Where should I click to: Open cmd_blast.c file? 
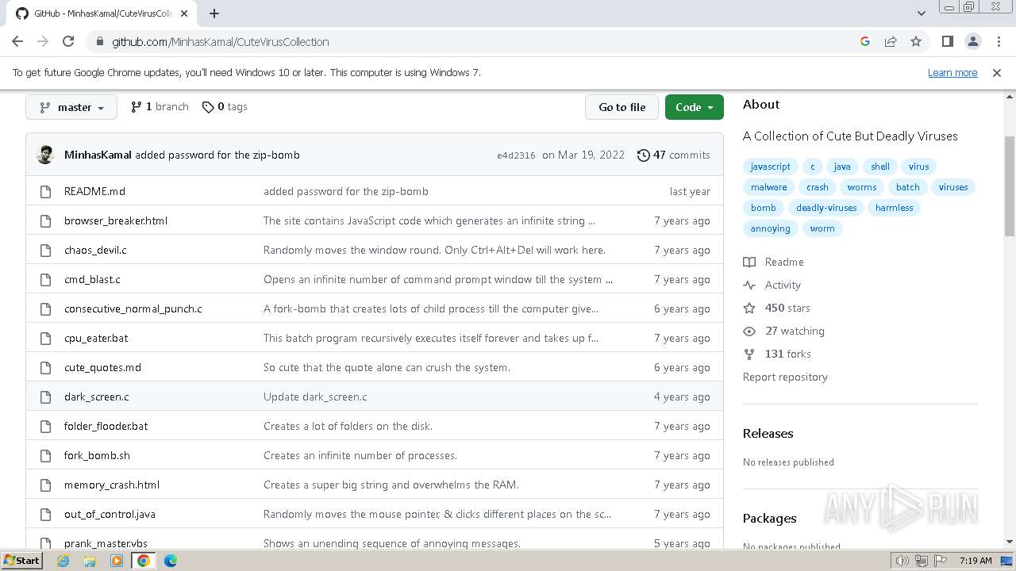click(x=92, y=279)
